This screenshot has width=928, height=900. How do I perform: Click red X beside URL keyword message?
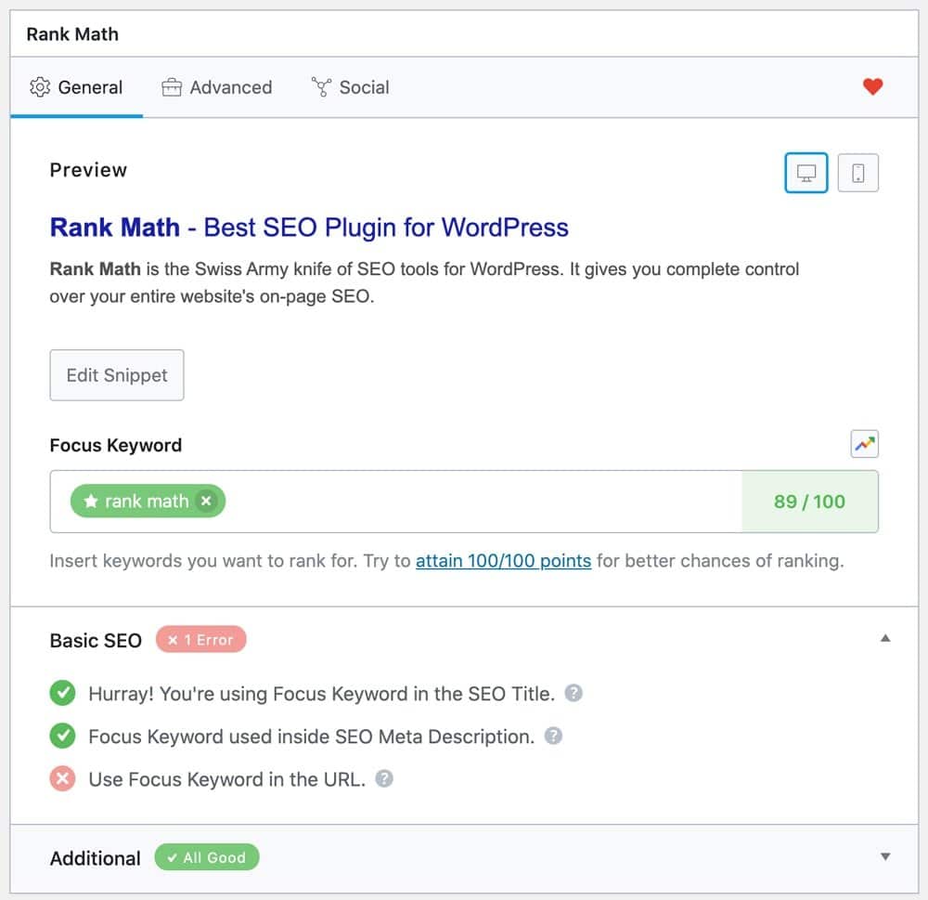62,778
